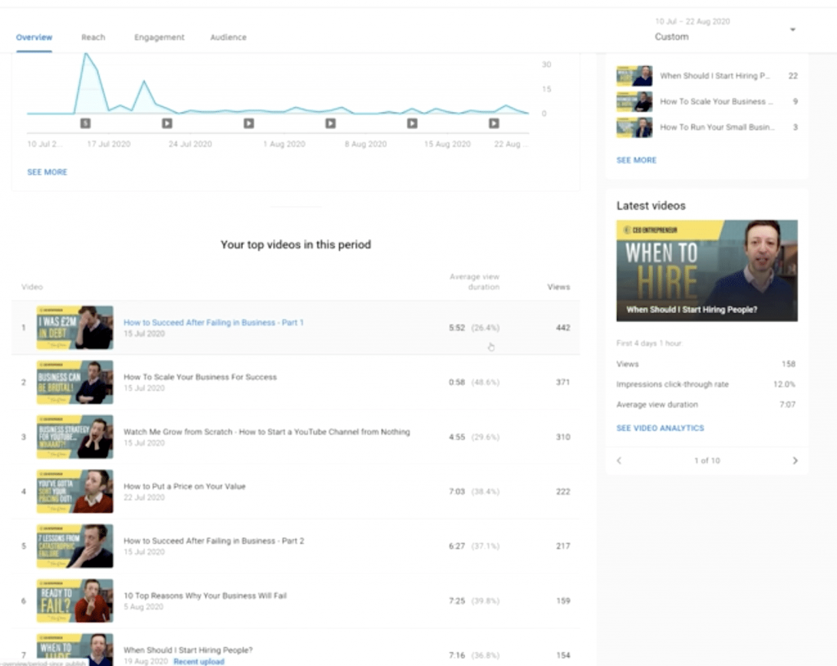The height and width of the screenshot is (666, 837).
Task: Open 10 Top Reasons Why Your Business Will Fail
Action: pos(205,596)
